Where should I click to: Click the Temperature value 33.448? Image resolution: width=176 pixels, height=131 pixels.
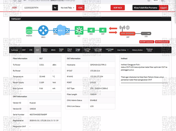click(x=42, y=77)
